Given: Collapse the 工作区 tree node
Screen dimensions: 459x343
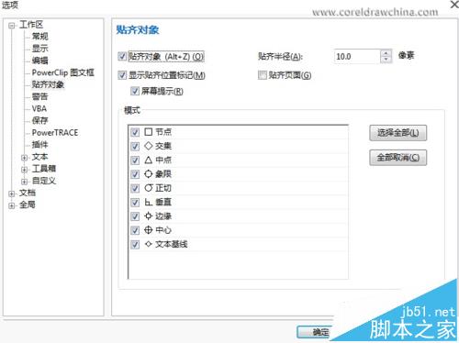Looking at the screenshot, I should click(x=12, y=26).
